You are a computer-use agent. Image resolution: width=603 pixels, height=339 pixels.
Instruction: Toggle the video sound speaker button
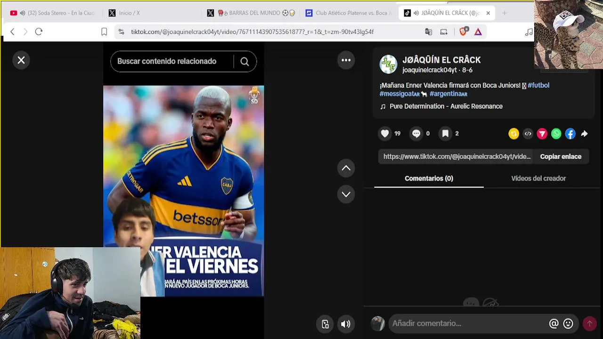tap(345, 324)
